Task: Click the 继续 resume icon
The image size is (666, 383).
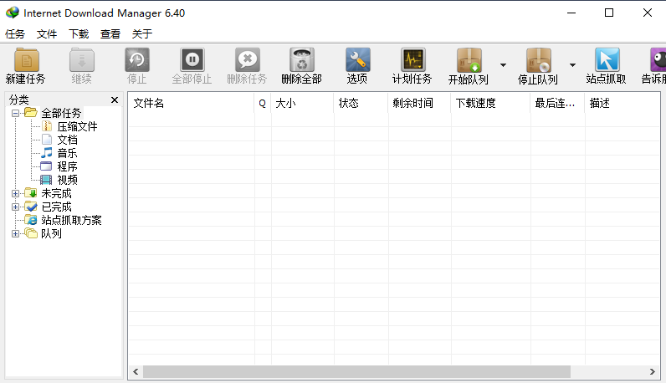Action: tap(81, 60)
